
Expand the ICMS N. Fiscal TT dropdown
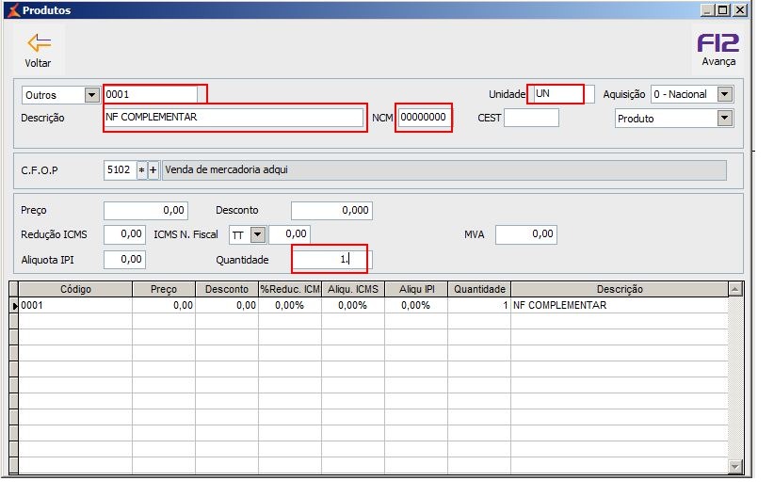(258, 234)
